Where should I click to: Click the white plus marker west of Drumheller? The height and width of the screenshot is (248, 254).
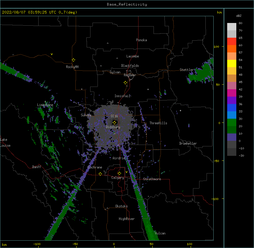(180, 110)
